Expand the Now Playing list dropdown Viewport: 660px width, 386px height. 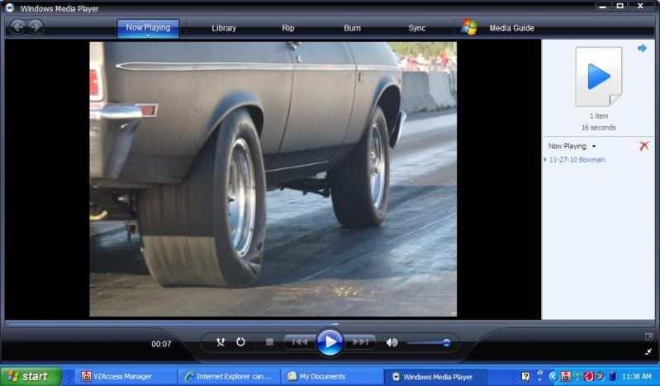tap(594, 146)
